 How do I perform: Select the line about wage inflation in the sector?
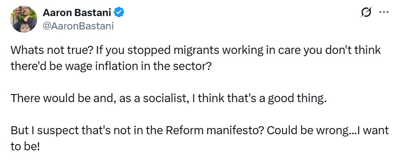coord(110,67)
